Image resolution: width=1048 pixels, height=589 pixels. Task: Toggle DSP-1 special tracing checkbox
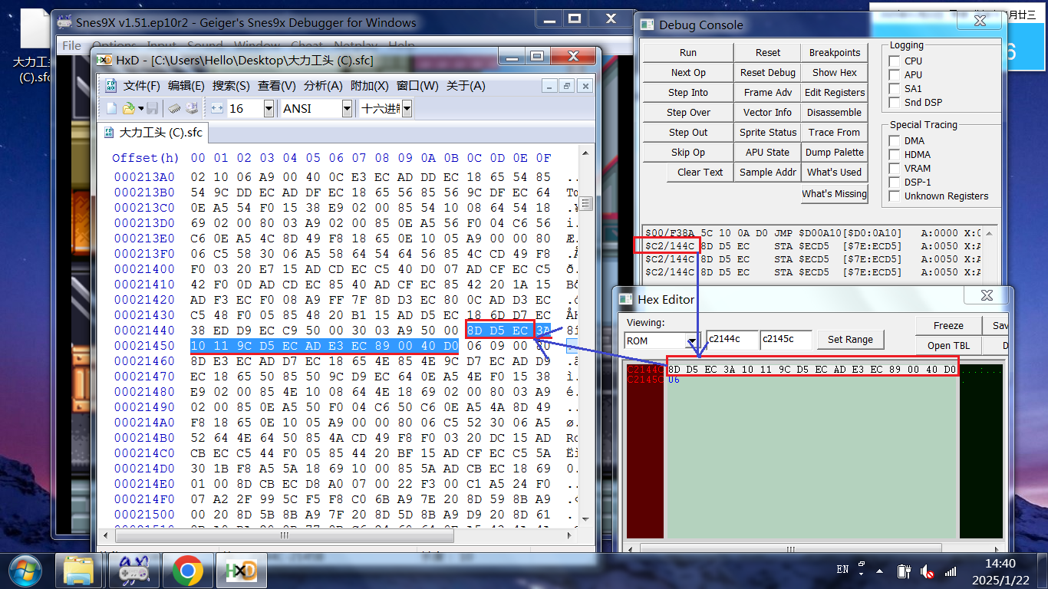[894, 182]
